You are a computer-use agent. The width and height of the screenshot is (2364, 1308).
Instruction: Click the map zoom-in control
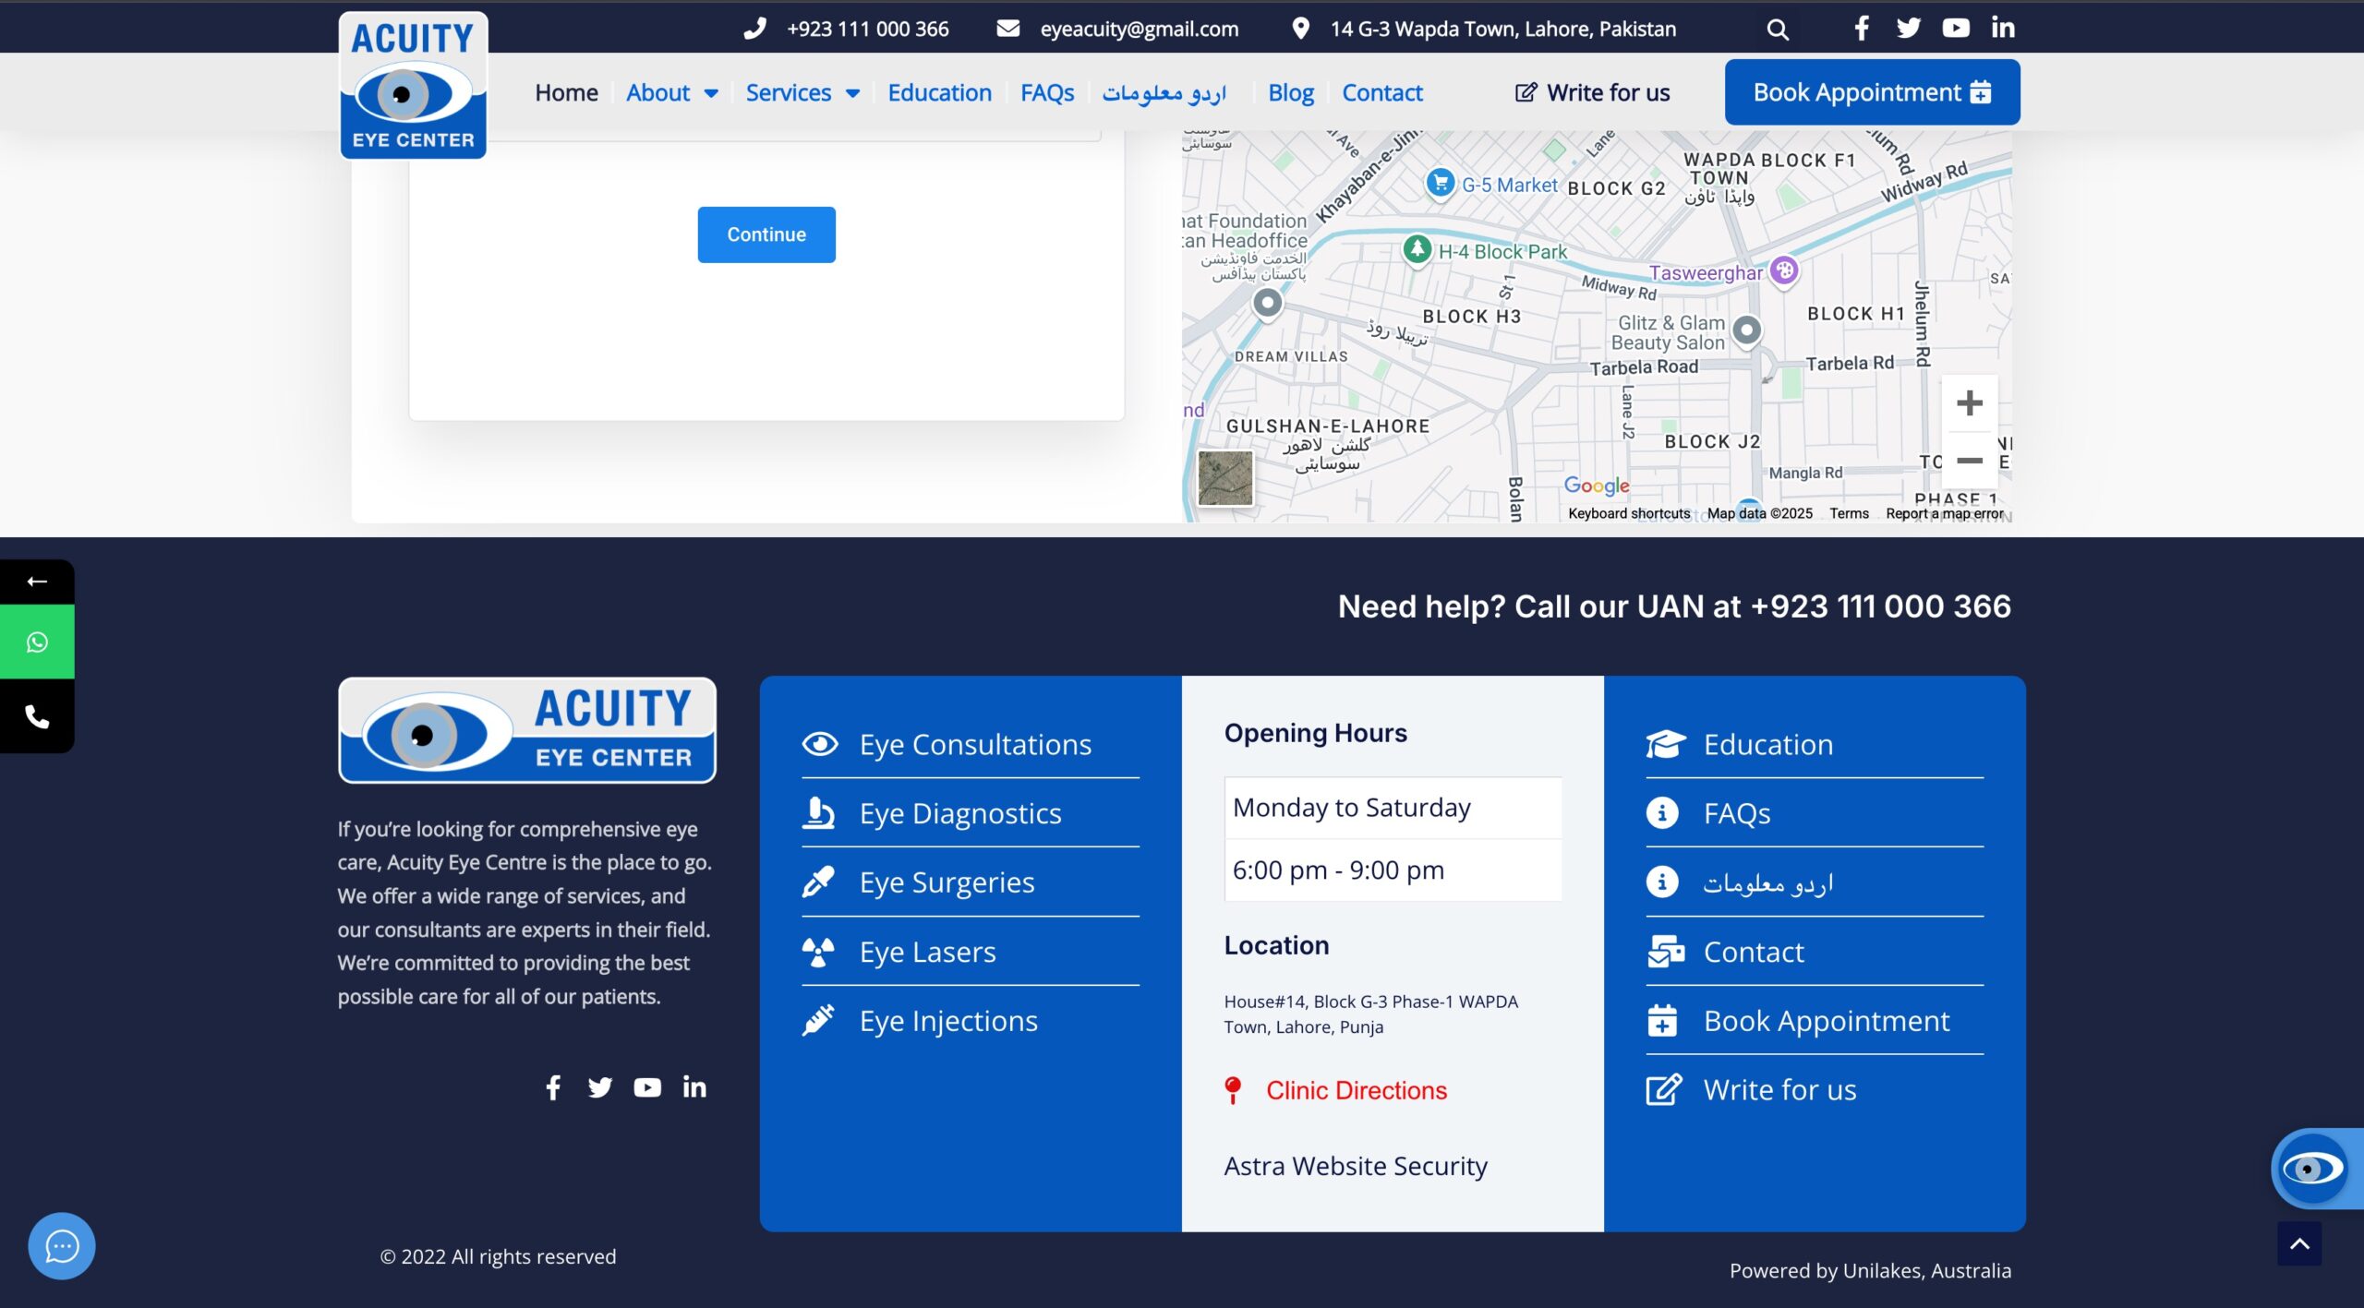[1971, 401]
